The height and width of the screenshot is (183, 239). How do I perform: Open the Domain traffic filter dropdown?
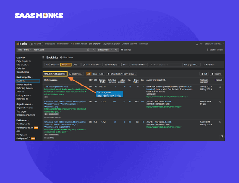(139, 65)
